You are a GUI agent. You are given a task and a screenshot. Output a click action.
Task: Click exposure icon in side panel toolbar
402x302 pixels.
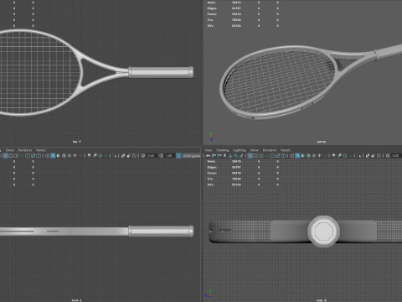coord(388,155)
